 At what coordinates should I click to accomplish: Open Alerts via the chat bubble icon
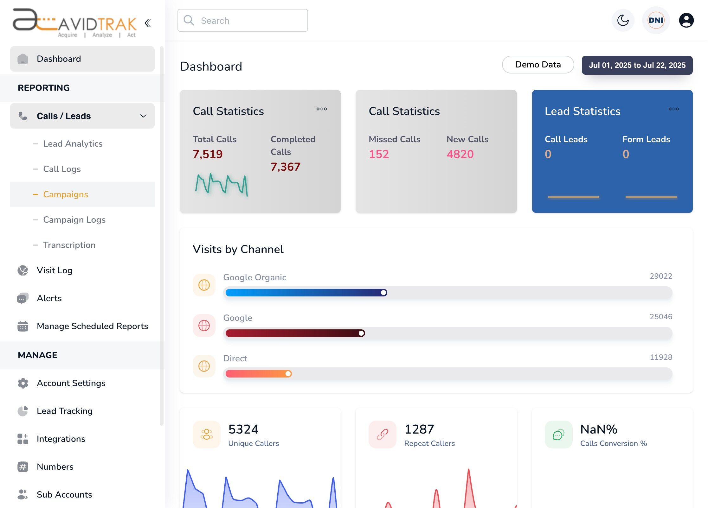(x=23, y=298)
